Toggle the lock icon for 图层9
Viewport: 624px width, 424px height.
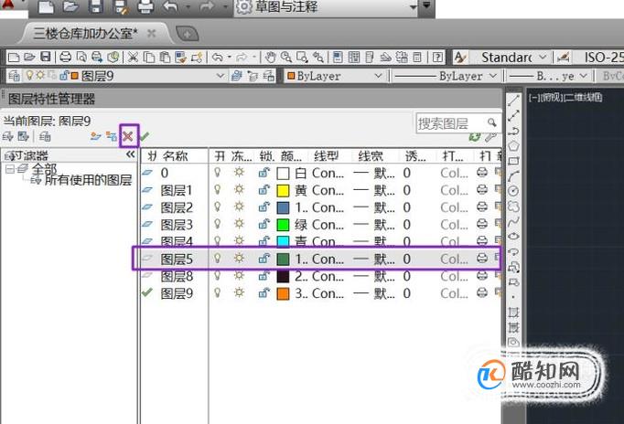pos(264,292)
